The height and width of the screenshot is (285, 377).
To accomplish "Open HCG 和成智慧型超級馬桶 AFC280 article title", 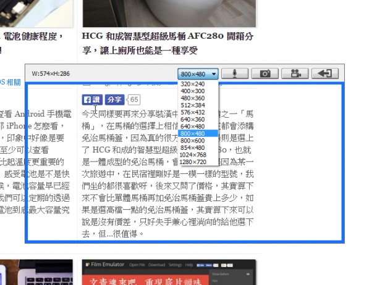I will coord(167,43).
